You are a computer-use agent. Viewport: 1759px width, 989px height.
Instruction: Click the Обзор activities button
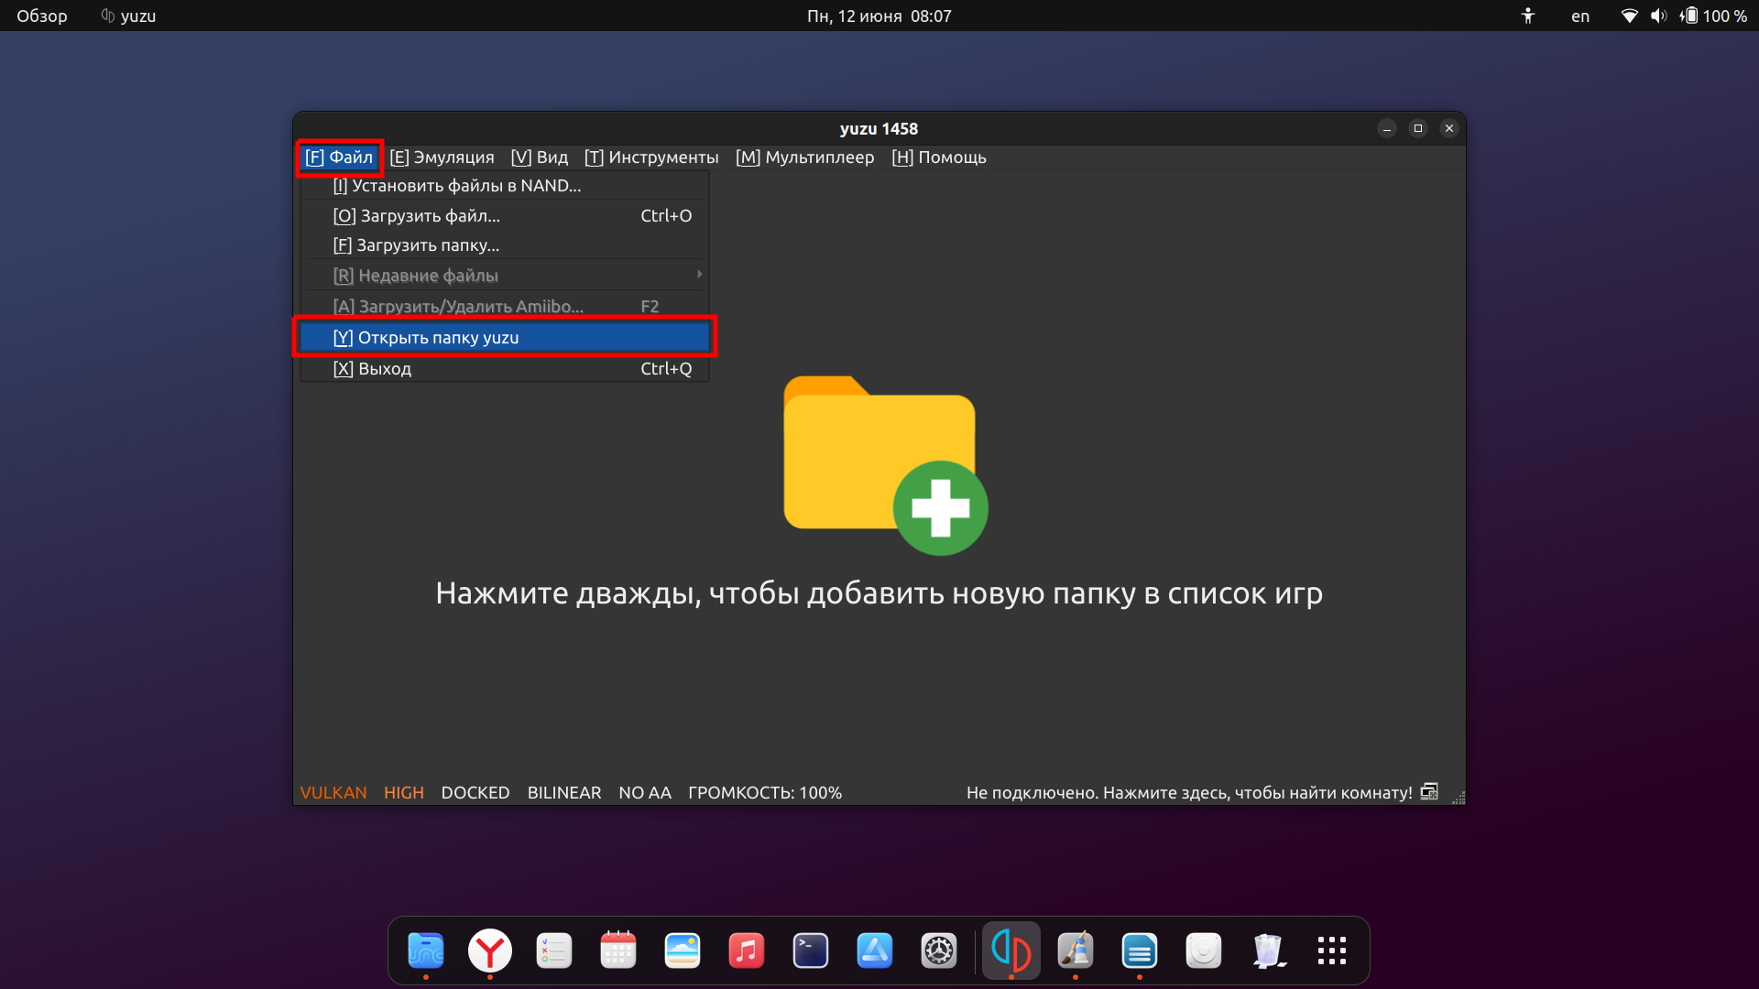[42, 16]
